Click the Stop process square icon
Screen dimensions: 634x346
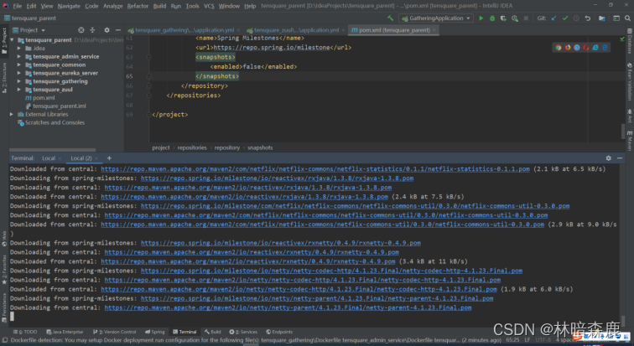coord(526,18)
